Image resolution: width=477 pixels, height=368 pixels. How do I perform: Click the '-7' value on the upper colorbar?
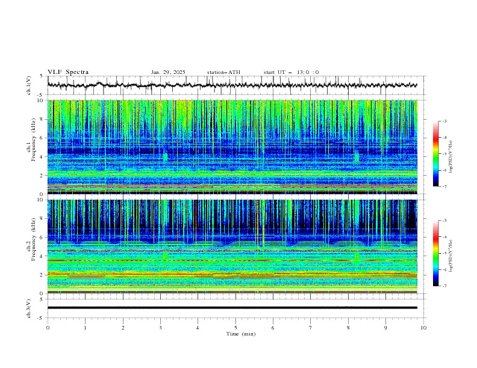coord(444,186)
